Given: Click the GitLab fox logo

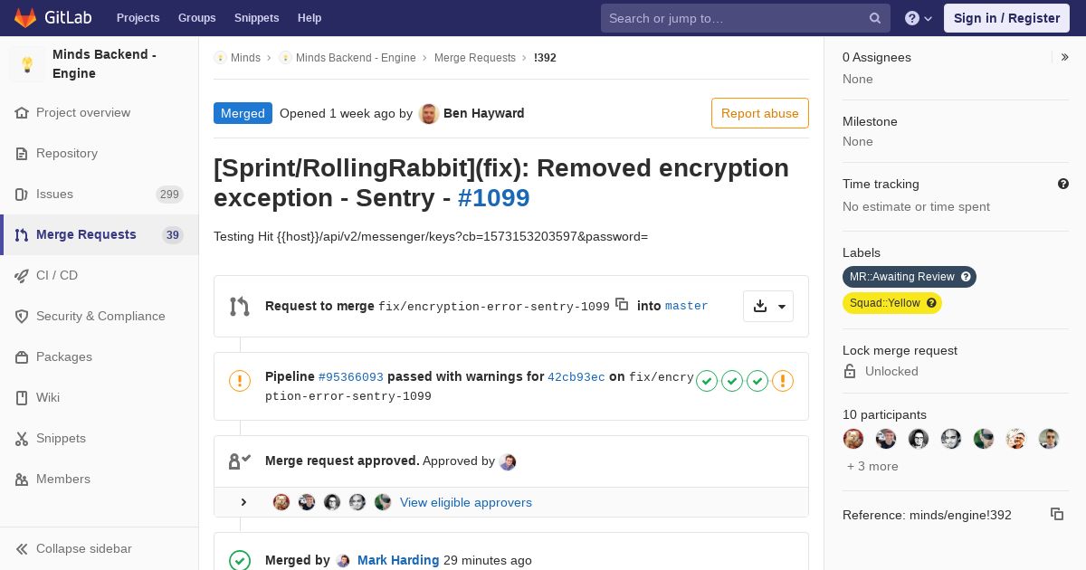Looking at the screenshot, I should pyautogui.click(x=25, y=18).
